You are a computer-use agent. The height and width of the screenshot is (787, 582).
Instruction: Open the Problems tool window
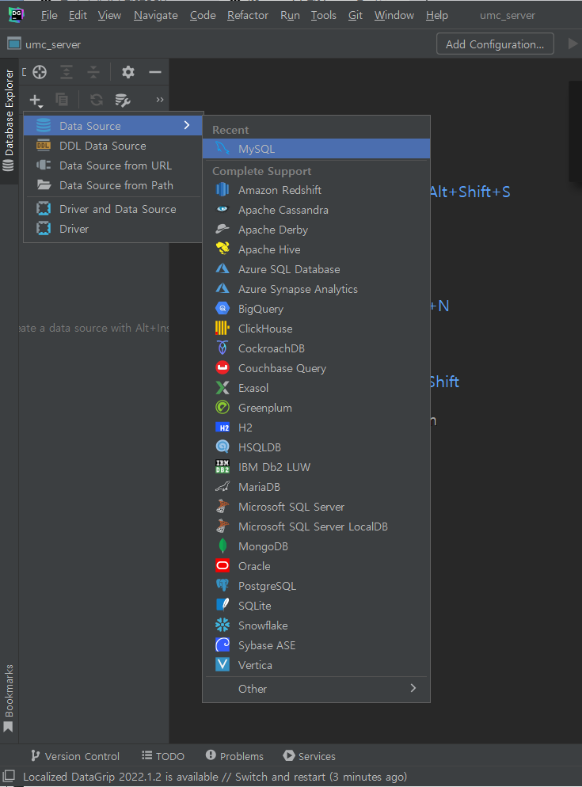(x=234, y=756)
